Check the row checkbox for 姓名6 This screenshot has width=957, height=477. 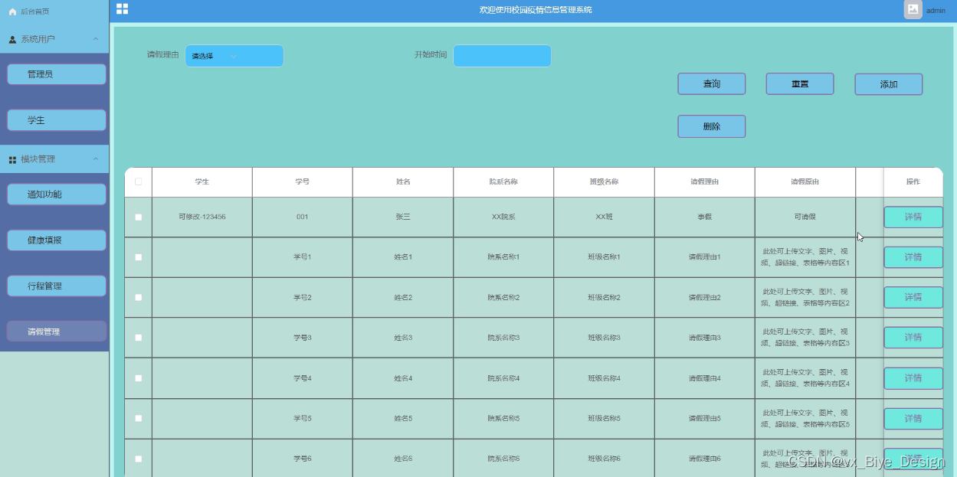click(x=139, y=459)
